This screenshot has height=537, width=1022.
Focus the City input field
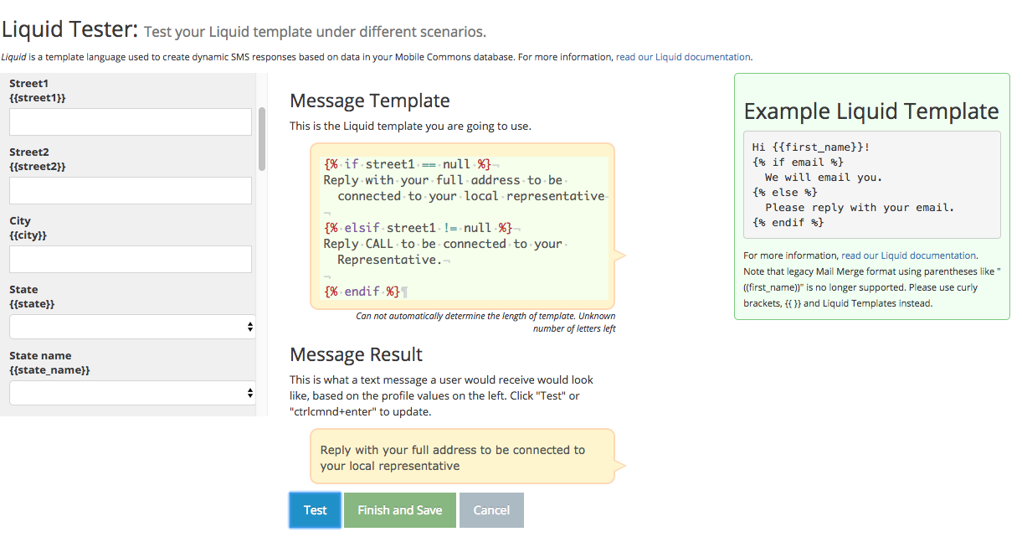click(x=131, y=259)
